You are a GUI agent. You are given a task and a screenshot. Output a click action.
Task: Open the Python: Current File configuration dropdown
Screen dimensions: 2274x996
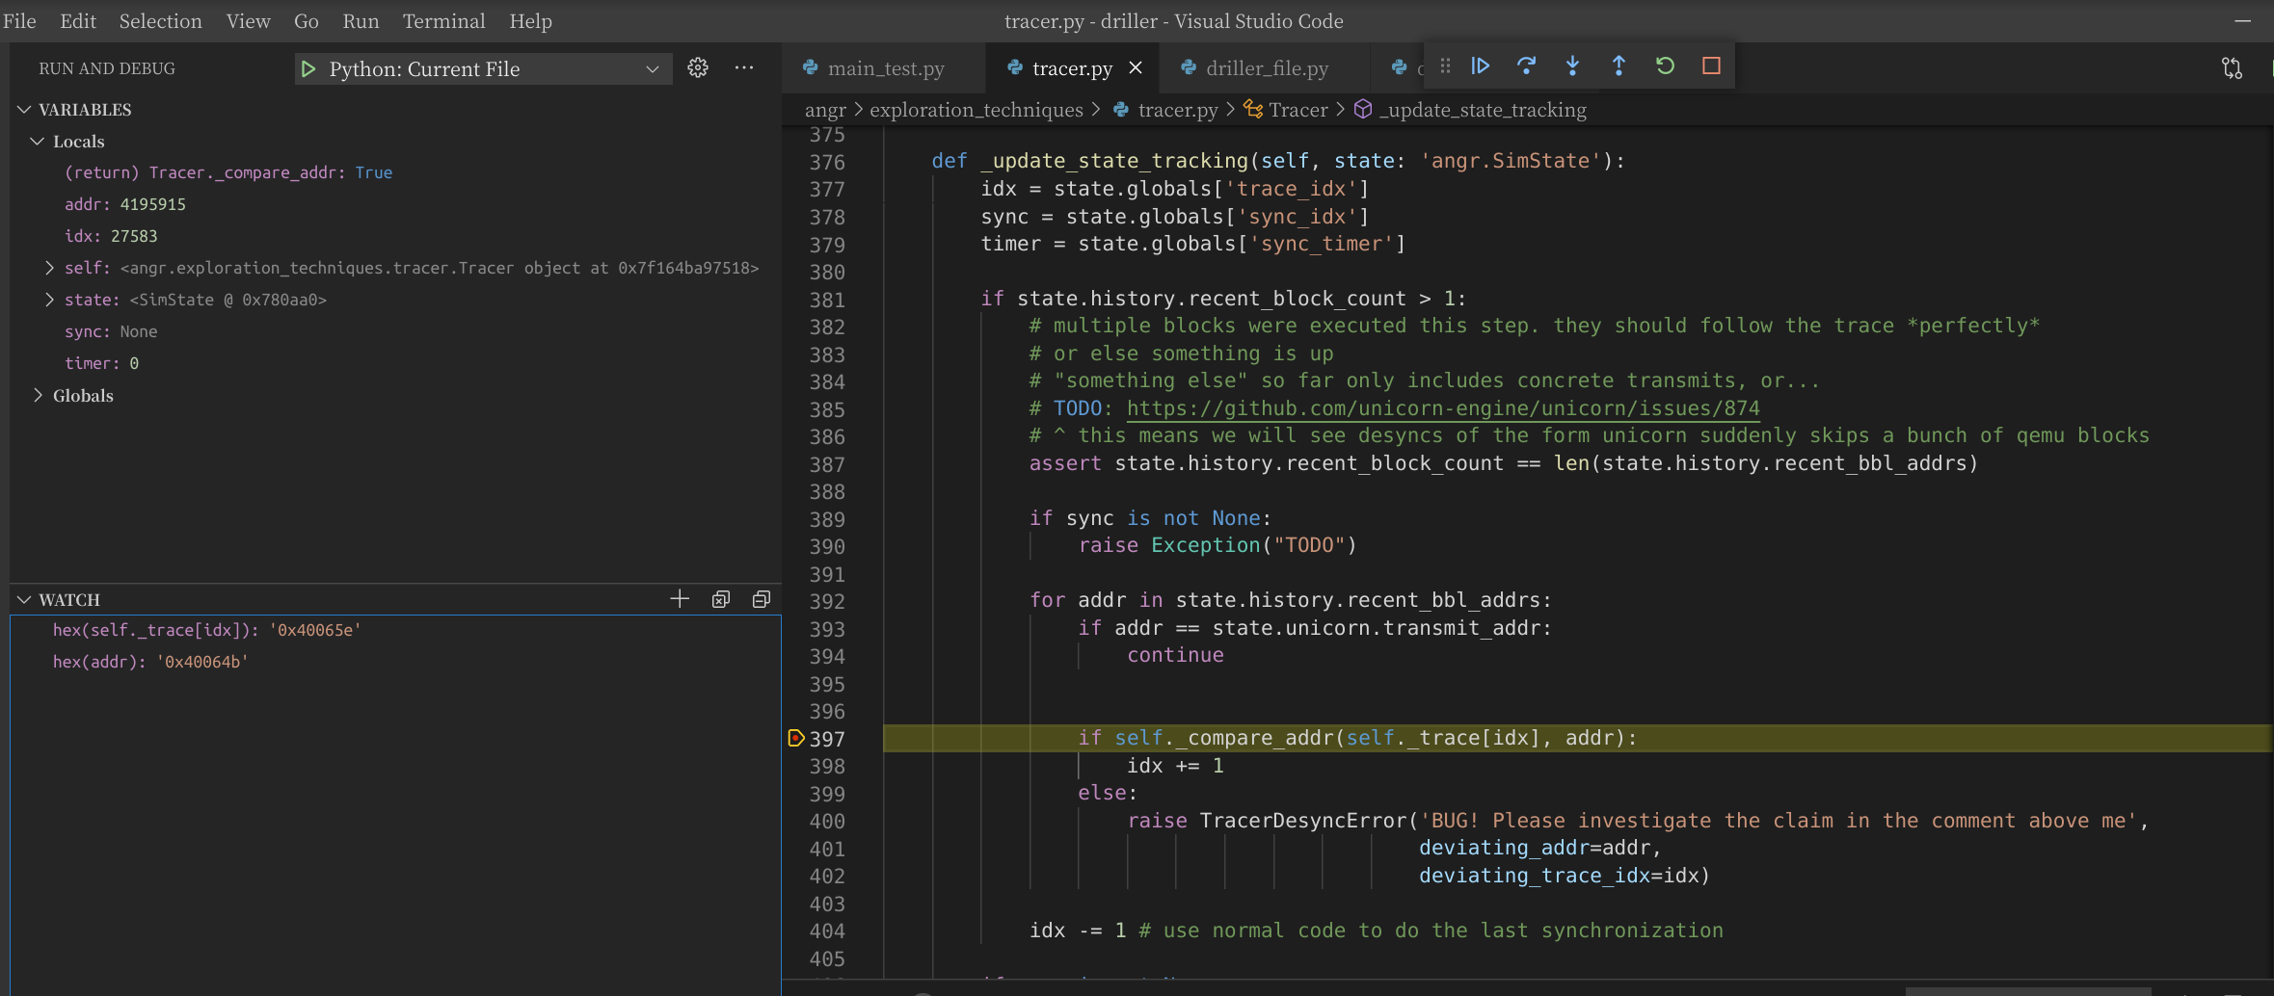(483, 69)
